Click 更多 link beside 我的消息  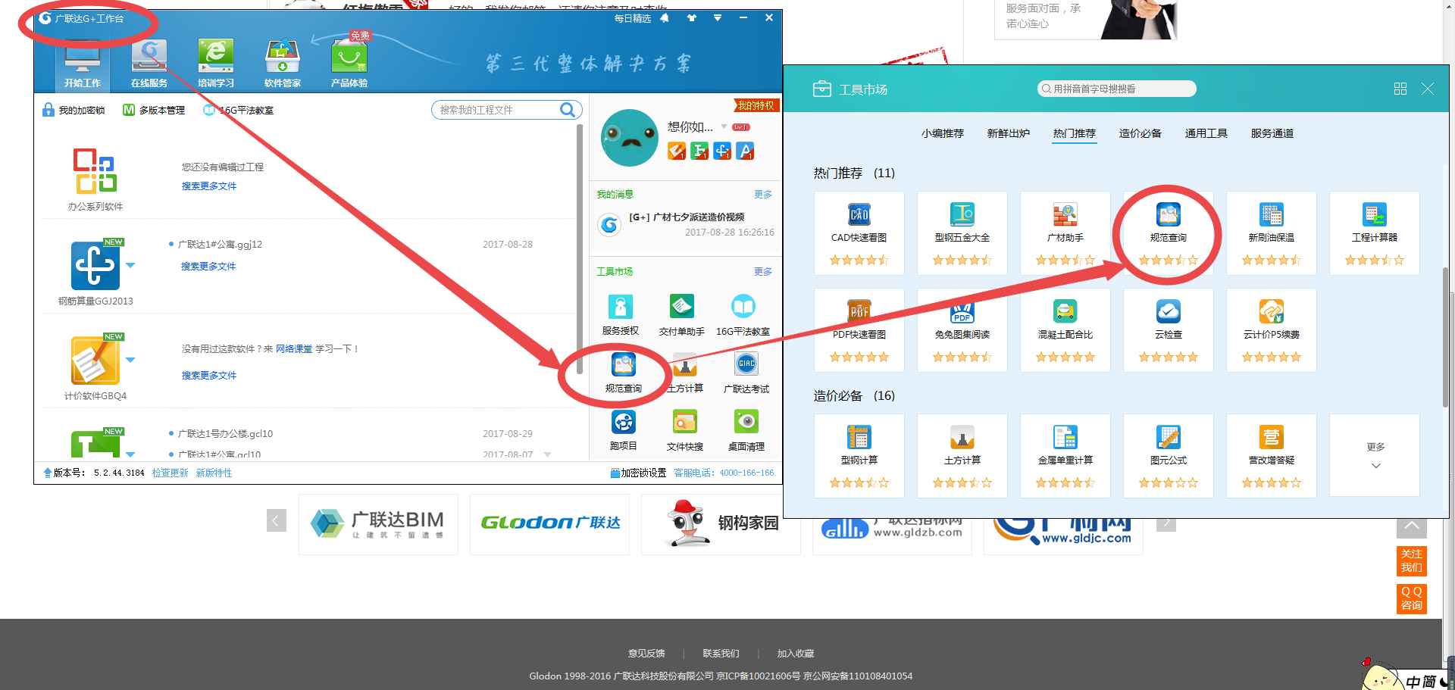tap(763, 195)
